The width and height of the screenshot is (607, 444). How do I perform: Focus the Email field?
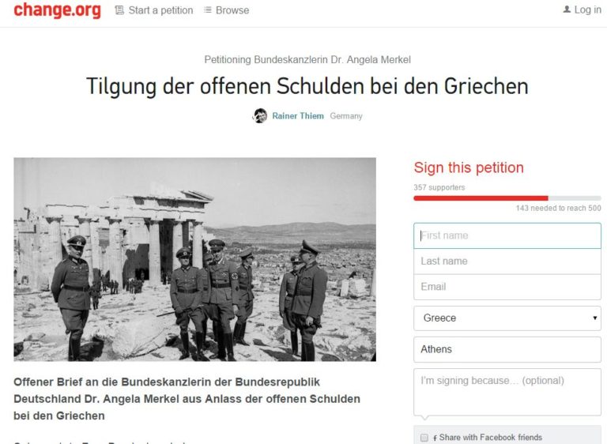(507, 287)
